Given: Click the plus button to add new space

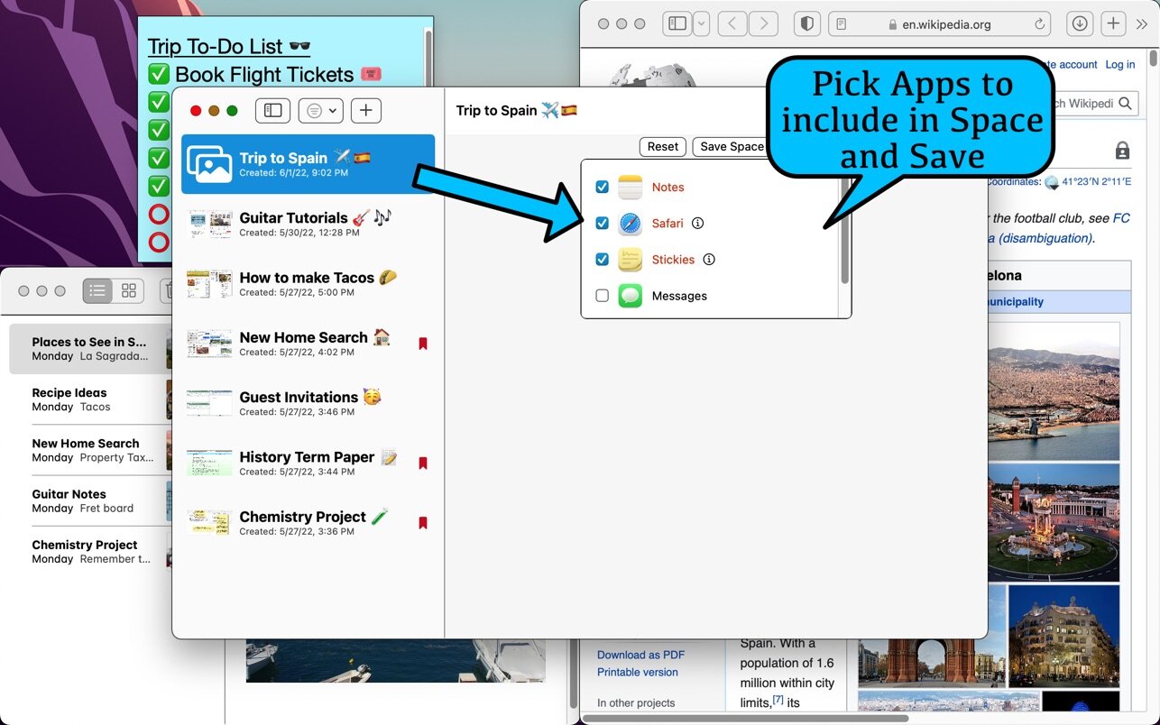Looking at the screenshot, I should click(365, 111).
